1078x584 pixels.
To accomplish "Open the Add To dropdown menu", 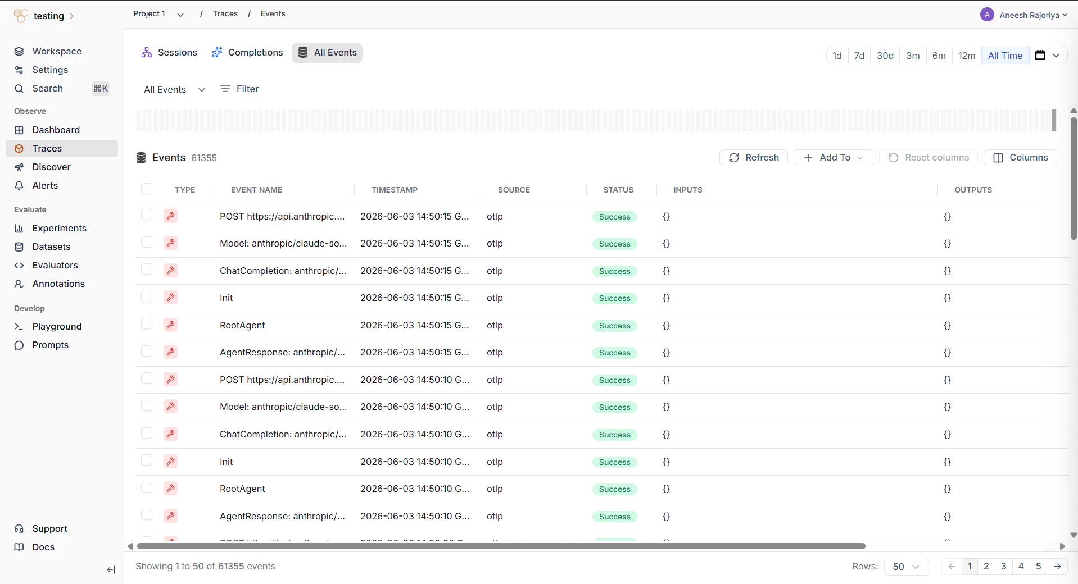I will click(x=833, y=158).
